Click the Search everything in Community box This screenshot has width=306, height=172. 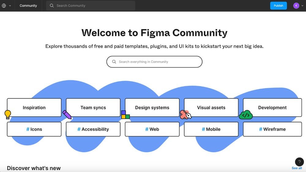point(154,62)
